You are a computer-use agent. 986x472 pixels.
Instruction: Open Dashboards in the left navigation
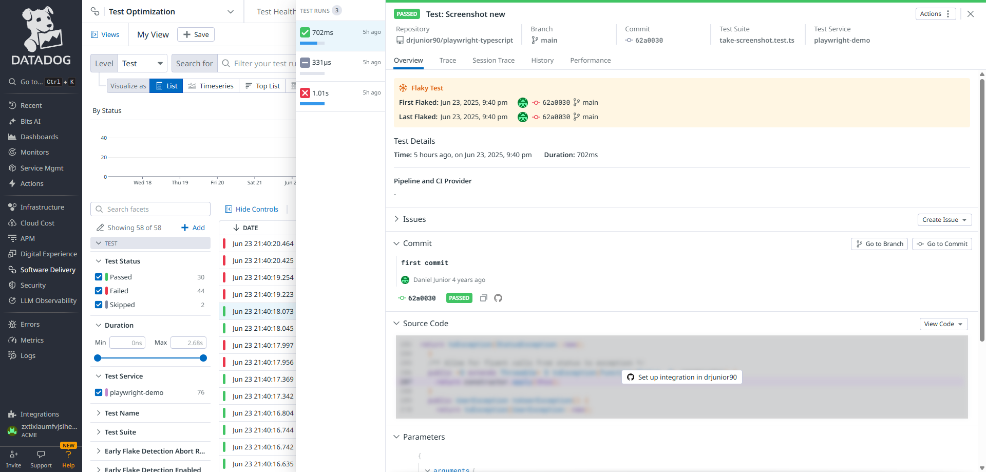pyautogui.click(x=39, y=137)
